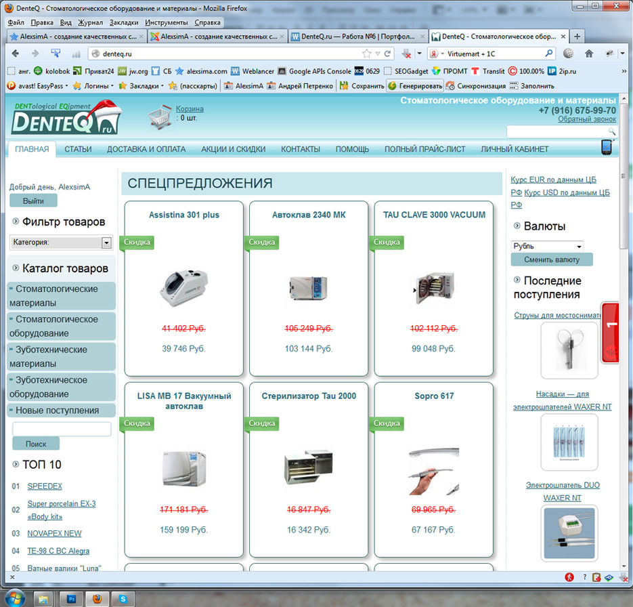The width and height of the screenshot is (633, 607).
Task: Open the Инструменты menu
Action: pyautogui.click(x=167, y=22)
